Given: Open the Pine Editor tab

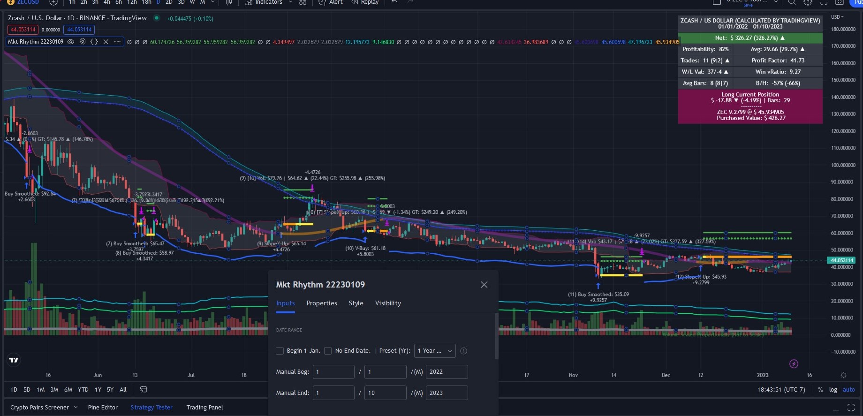Looking at the screenshot, I should pyautogui.click(x=103, y=407).
